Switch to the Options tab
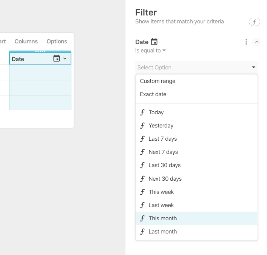267x255 pixels. pyautogui.click(x=57, y=41)
